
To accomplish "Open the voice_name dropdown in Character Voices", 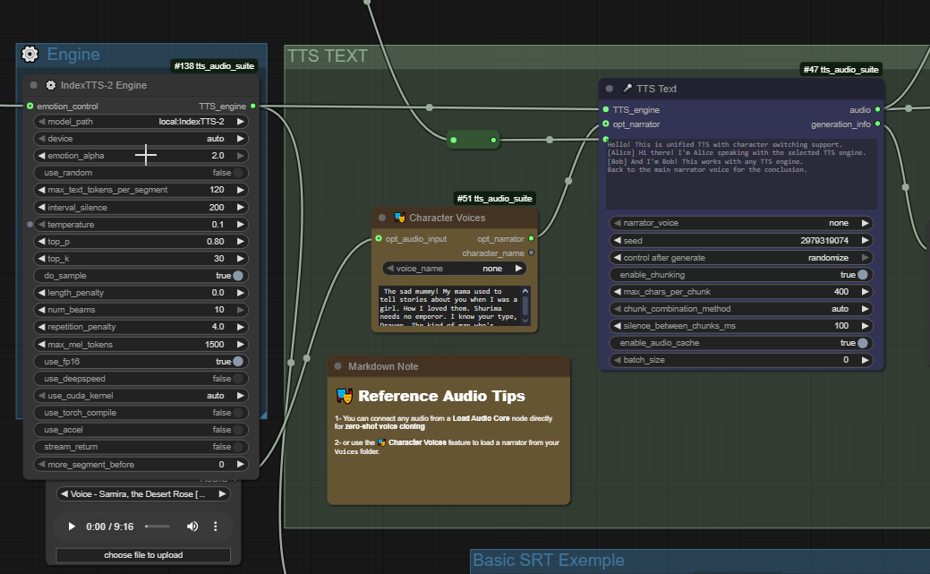I will (x=454, y=268).
